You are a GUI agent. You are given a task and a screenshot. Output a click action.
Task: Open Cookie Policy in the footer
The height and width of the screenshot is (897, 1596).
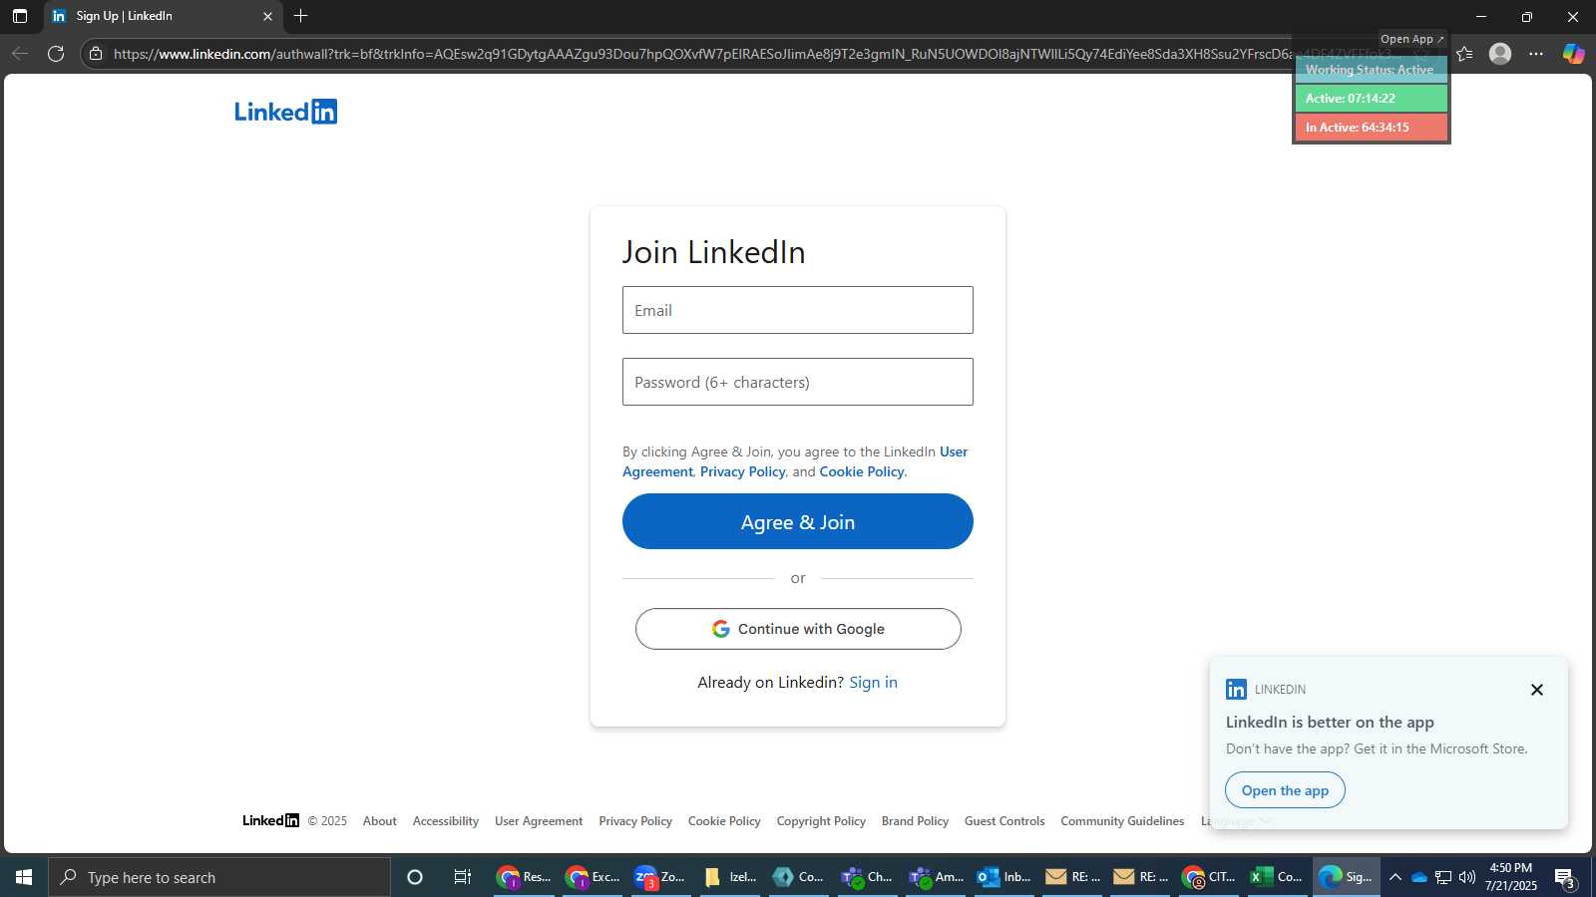click(x=724, y=821)
